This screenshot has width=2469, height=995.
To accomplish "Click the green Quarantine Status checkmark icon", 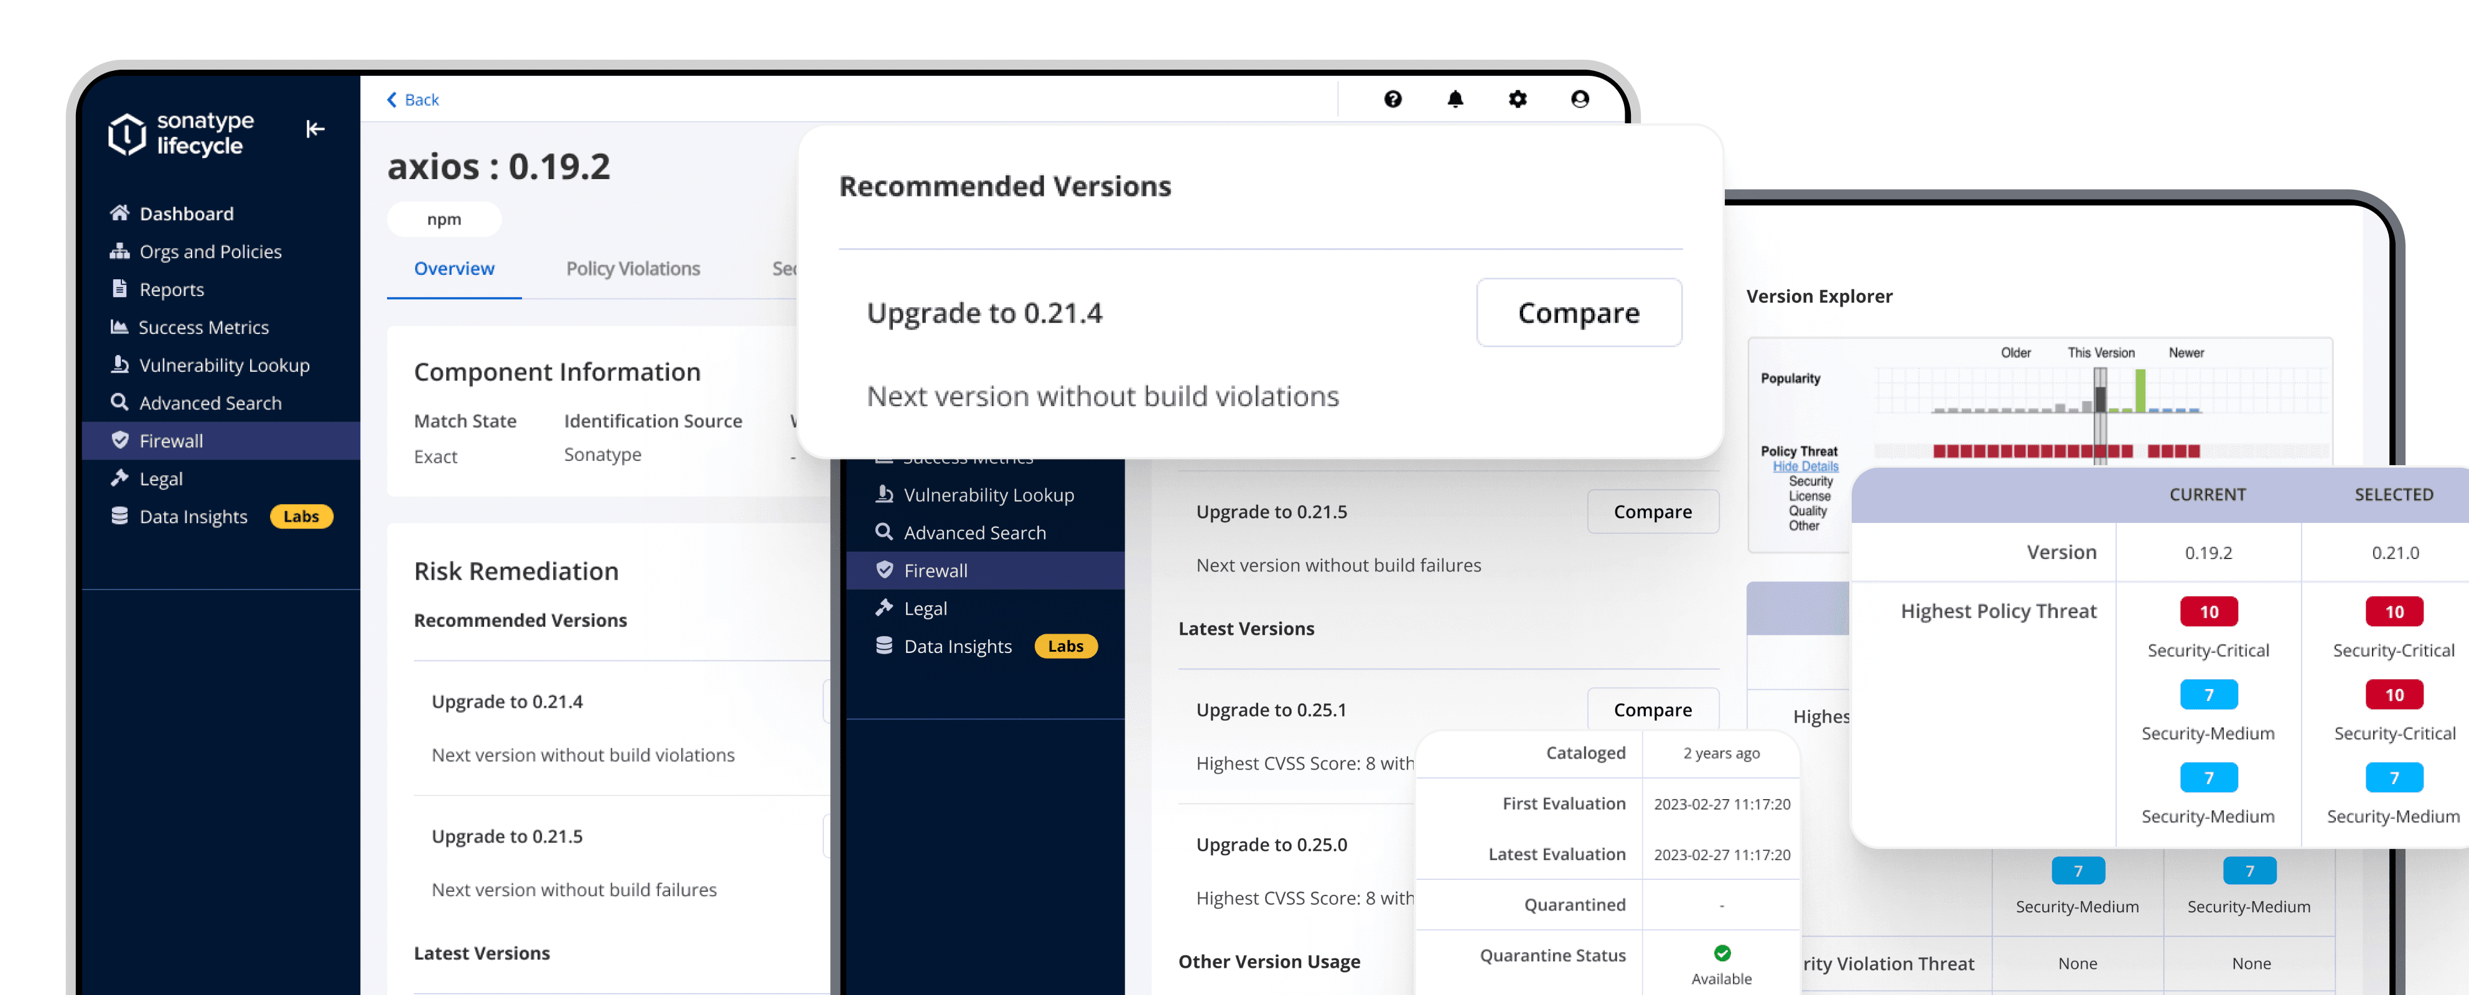I will click(x=1722, y=953).
